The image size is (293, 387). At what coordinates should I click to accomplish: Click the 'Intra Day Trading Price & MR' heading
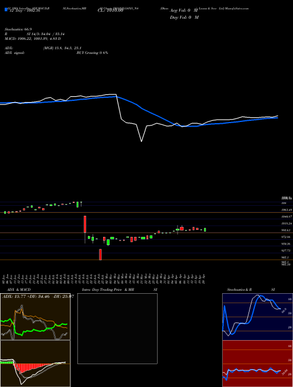108,290
